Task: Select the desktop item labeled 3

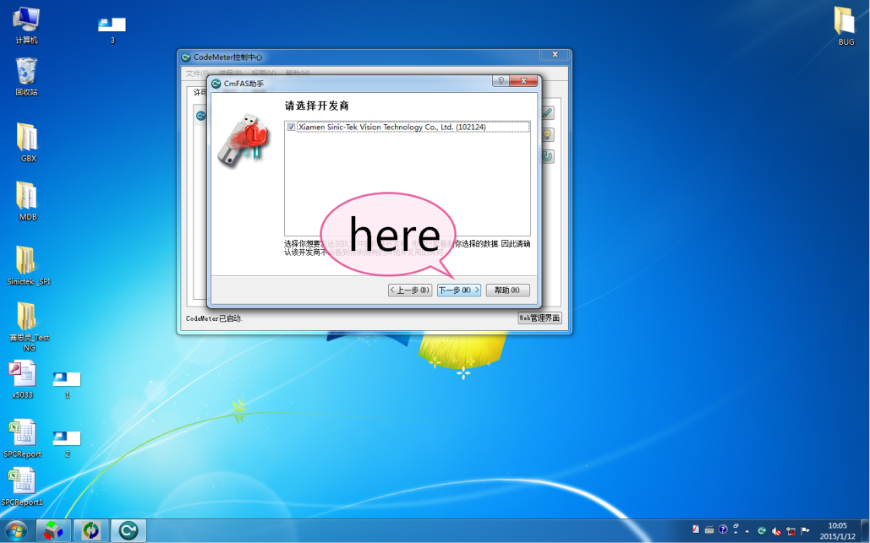Action: [x=112, y=25]
